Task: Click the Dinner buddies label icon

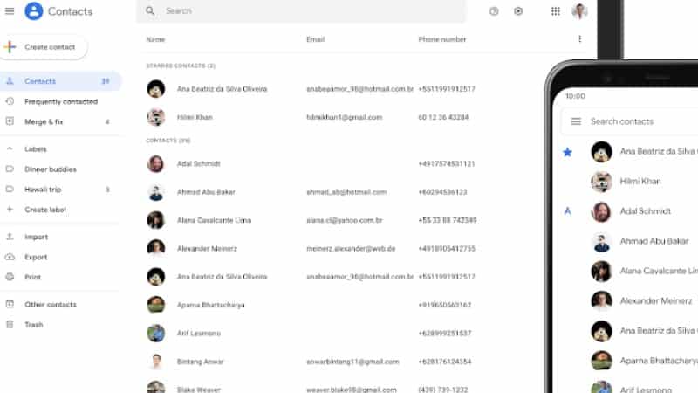Action: 10,169
